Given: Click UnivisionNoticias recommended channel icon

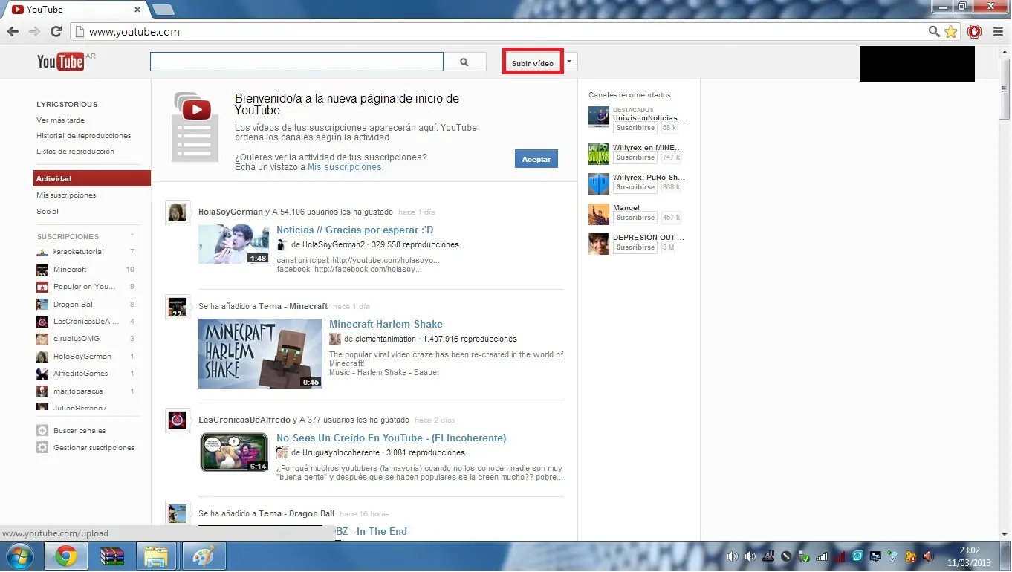Looking at the screenshot, I should coord(599,117).
